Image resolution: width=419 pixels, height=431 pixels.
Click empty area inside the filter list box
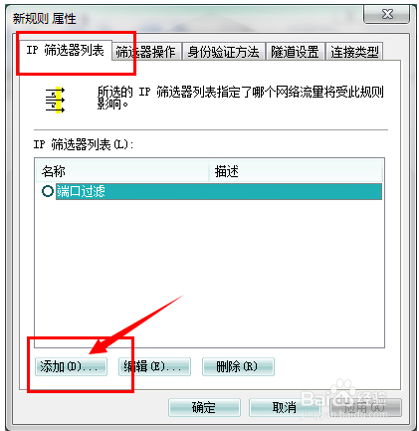click(209, 272)
